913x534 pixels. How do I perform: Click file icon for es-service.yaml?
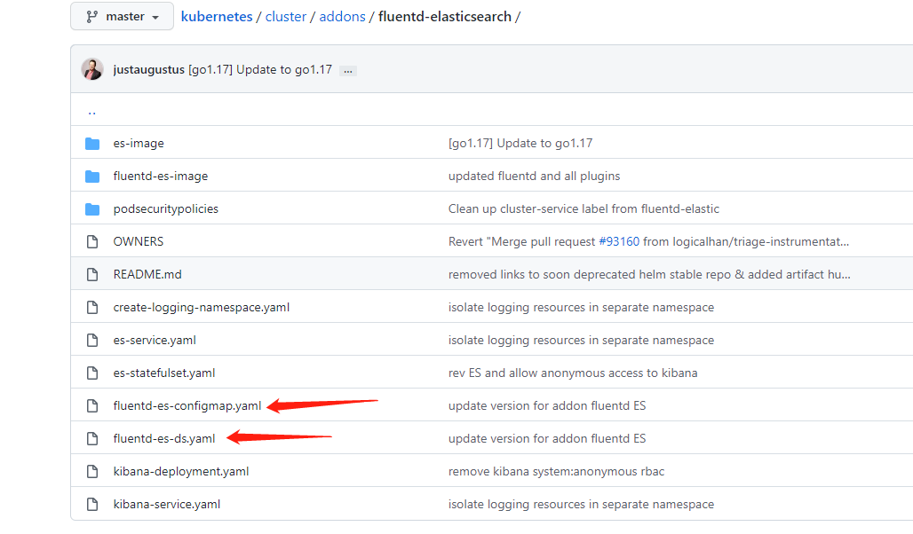(x=92, y=341)
